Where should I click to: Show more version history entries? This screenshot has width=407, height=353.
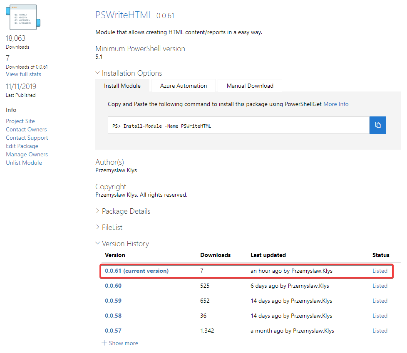[119, 343]
